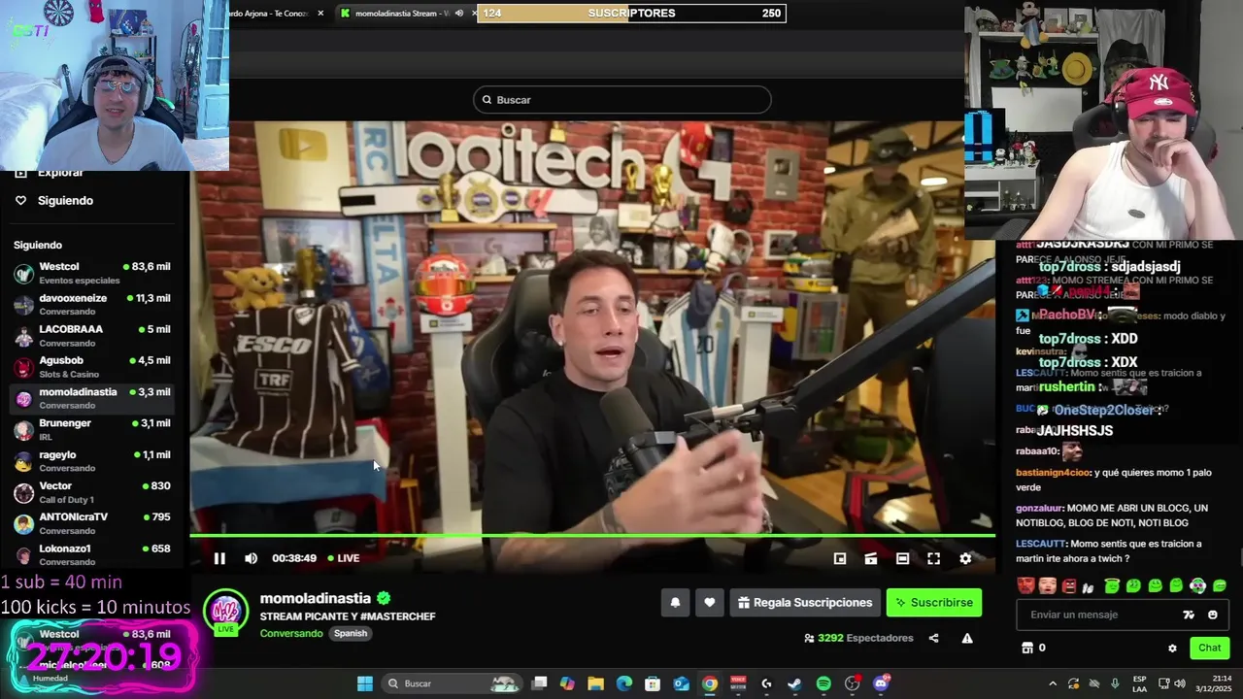Open Outlook from the taskbar
Viewport: 1243px width, 699px height.
point(682,683)
